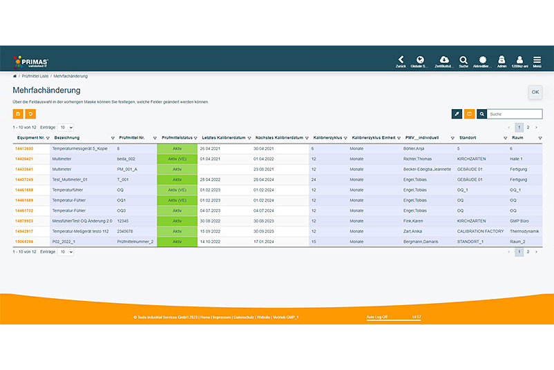This screenshot has height=370, width=554.
Task: Open equipment 14437245
Action: pos(24,179)
